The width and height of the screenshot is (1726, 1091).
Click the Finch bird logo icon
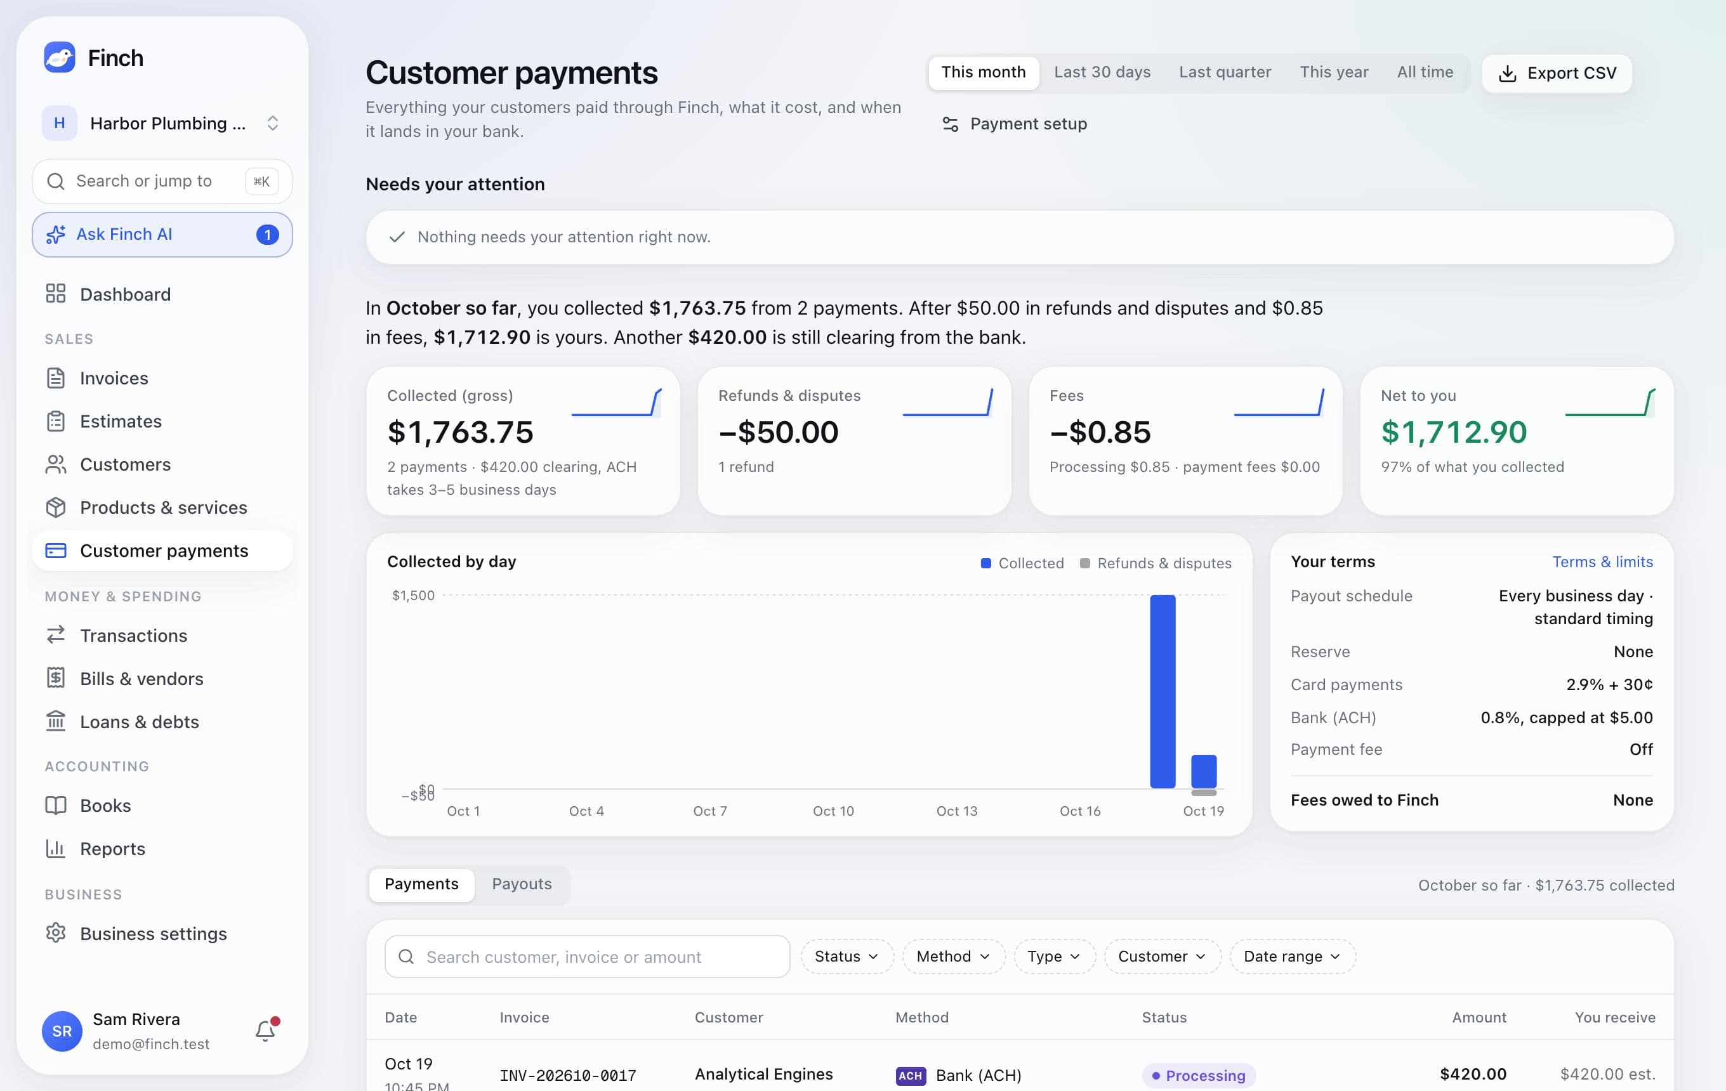tap(60, 57)
